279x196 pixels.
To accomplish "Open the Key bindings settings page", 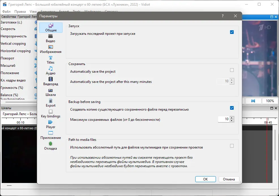I will point(51,114).
